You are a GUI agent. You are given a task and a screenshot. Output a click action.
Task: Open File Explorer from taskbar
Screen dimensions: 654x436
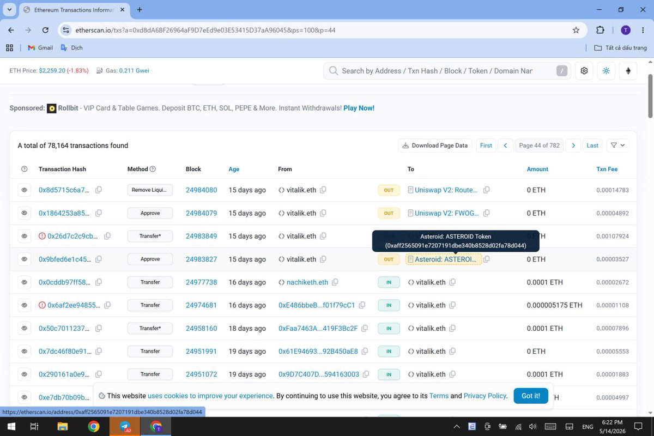(x=62, y=427)
